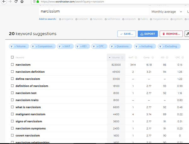Add 'egotism' to search via plus icon
Screen dimensions: 189x144
[x=171, y=19]
